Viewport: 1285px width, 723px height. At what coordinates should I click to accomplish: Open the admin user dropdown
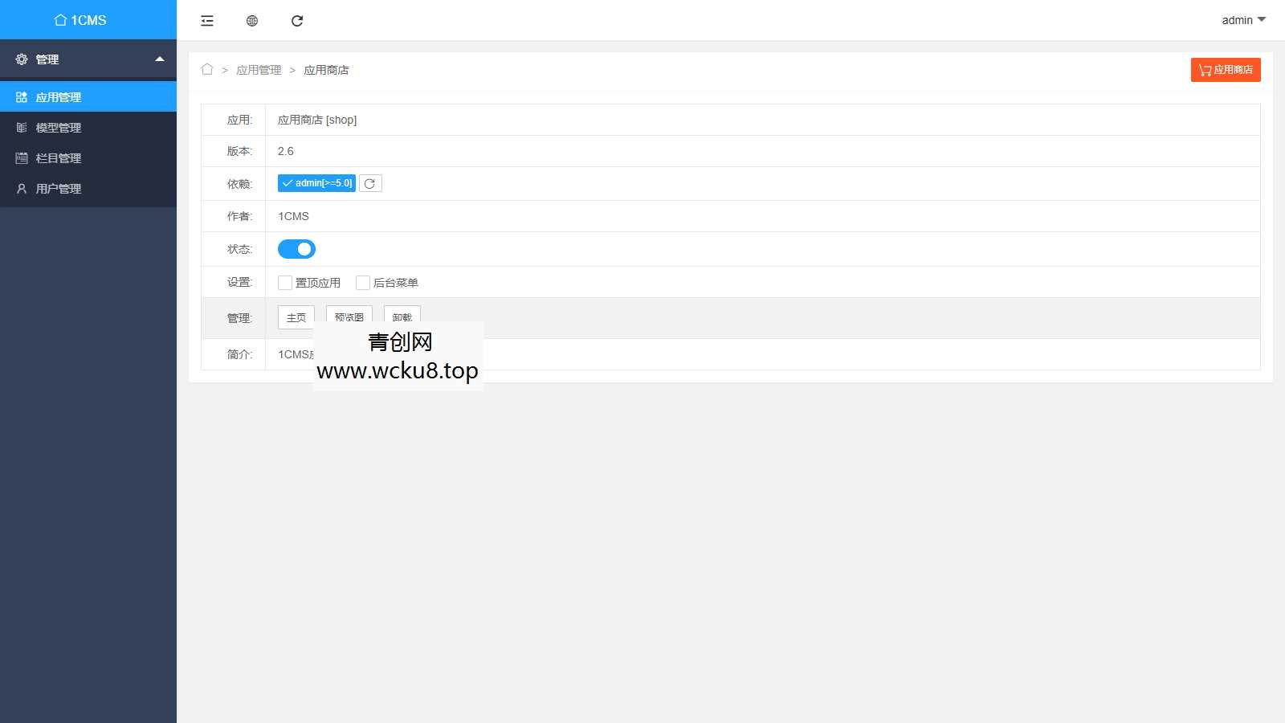[1242, 20]
